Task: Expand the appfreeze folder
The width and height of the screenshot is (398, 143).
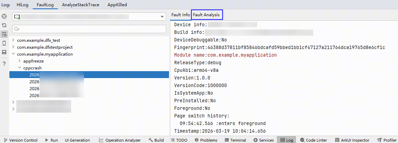Action: [x=20, y=61]
